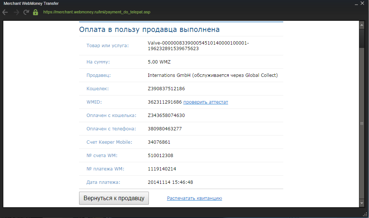Click the scrollbar down arrow
The image size is (369, 218).
(362, 203)
